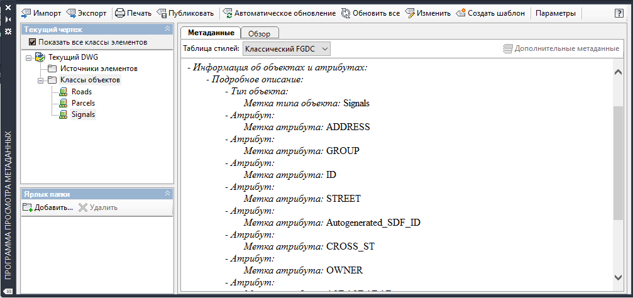Click the Создать шаблон icon
The width and height of the screenshot is (633, 298).
[461, 13]
